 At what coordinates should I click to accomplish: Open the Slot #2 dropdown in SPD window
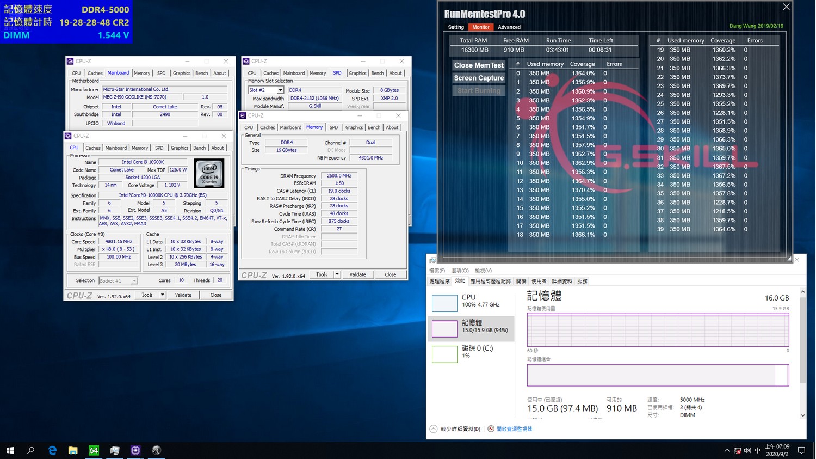pyautogui.click(x=280, y=90)
